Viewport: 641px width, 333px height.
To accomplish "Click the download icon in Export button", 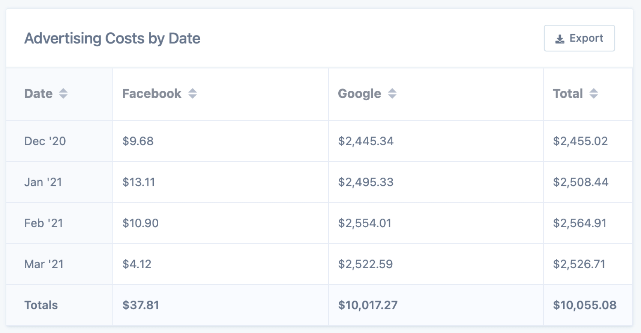I will coord(560,39).
